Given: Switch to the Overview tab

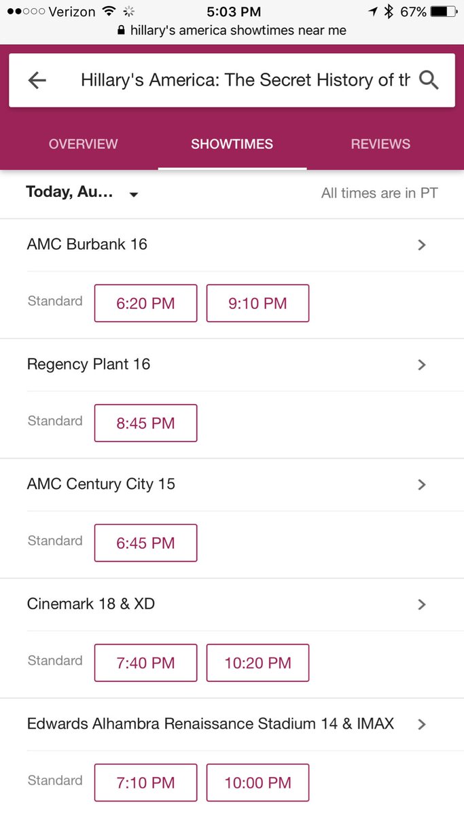Looking at the screenshot, I should [x=84, y=144].
